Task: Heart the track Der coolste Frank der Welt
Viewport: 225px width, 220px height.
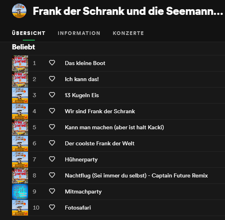Action: tap(52, 143)
